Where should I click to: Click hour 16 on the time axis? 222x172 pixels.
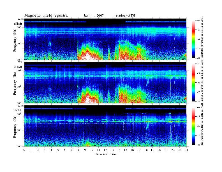click(x=132, y=150)
